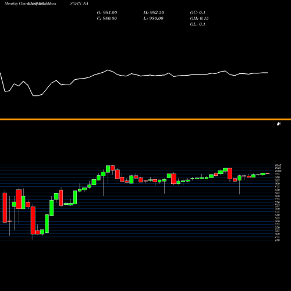The height and width of the screenshot is (291, 291).
Task: Click the 600 price axis label
Action: point(278,221)
